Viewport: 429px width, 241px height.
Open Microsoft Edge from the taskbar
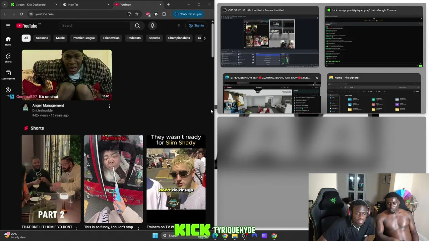coord(215,236)
